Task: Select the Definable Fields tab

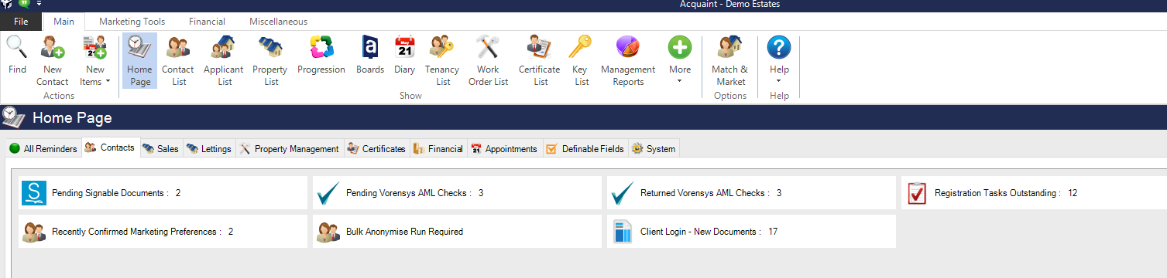Action: 585,149
